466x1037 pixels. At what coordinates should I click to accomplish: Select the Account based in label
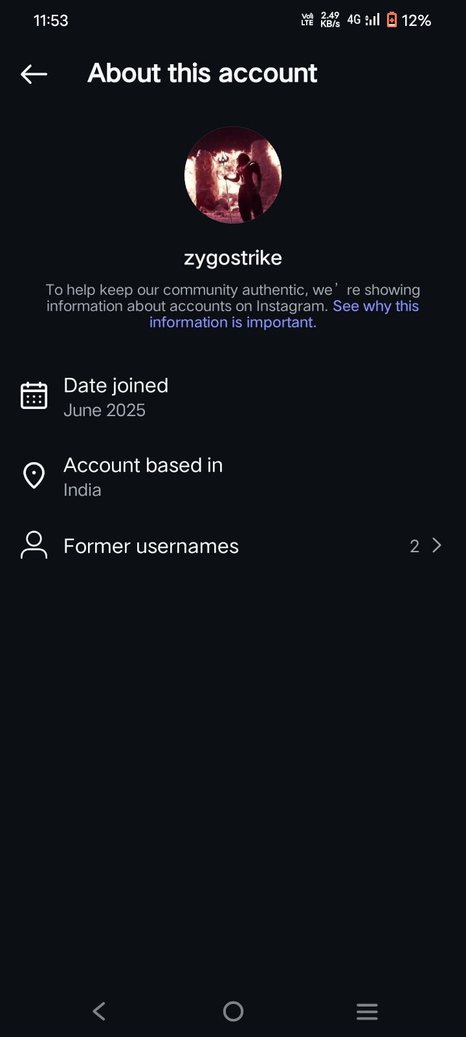pyautogui.click(x=143, y=465)
